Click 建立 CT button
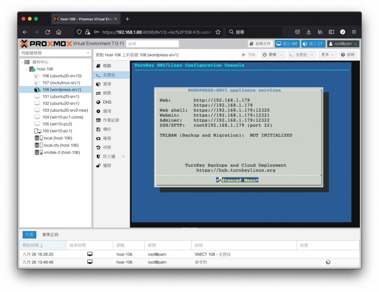The height and width of the screenshot is (292, 379). click(x=313, y=44)
